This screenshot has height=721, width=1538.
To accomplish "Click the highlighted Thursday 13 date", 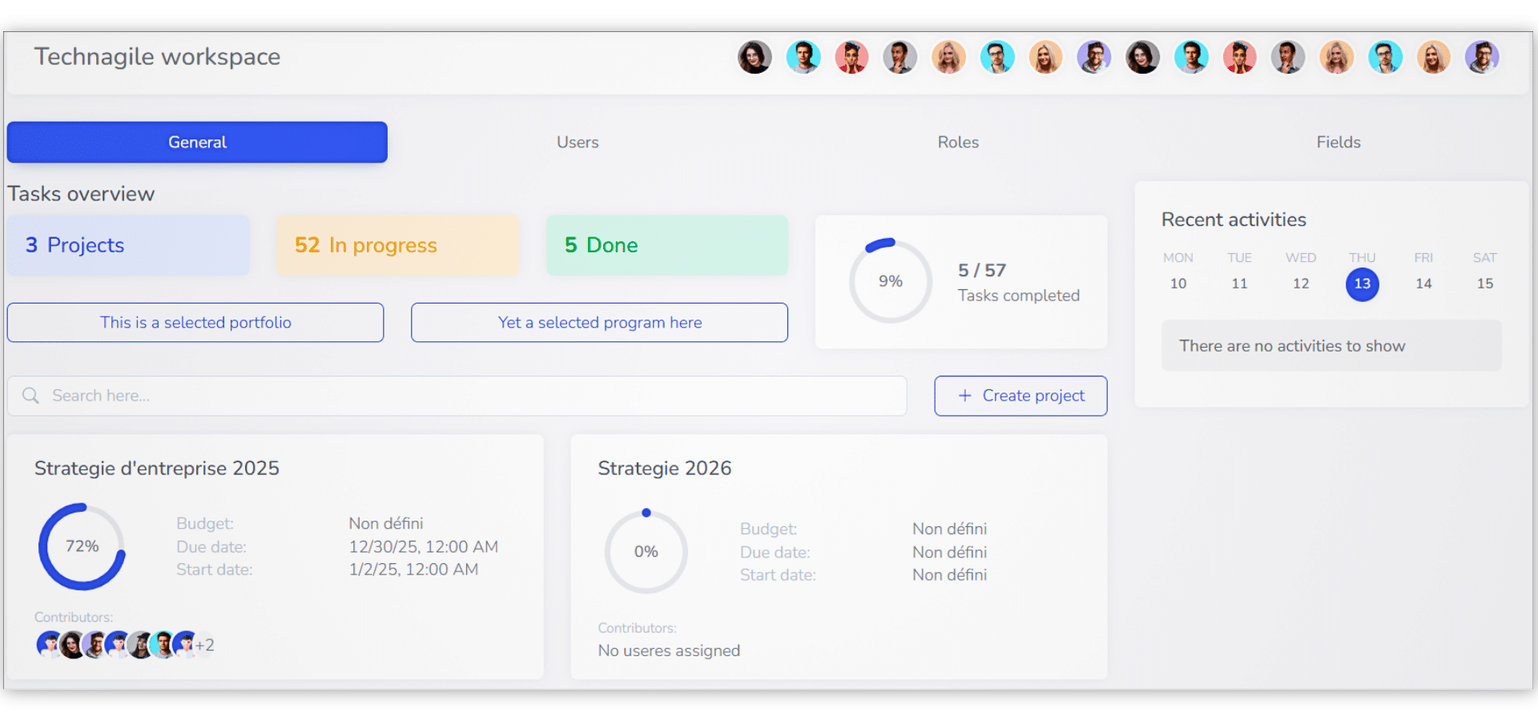I will pos(1362,284).
